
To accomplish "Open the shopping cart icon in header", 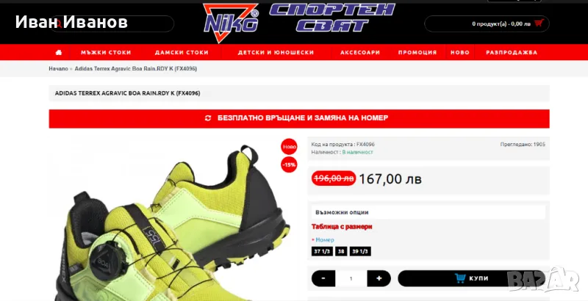I will (539, 23).
